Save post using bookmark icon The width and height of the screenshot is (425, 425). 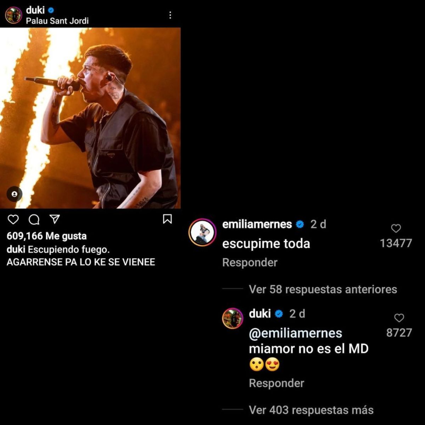coord(167,219)
